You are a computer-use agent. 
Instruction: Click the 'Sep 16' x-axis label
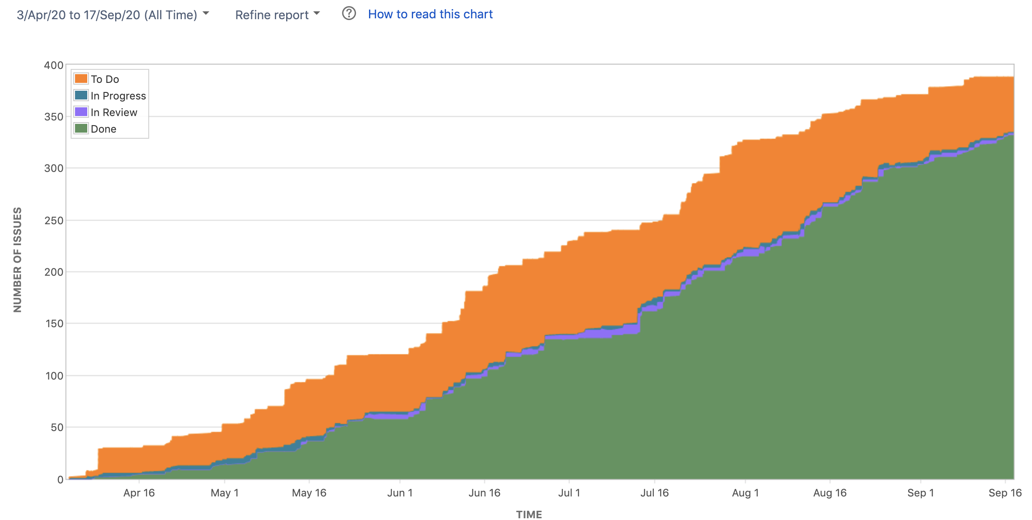(x=1005, y=493)
